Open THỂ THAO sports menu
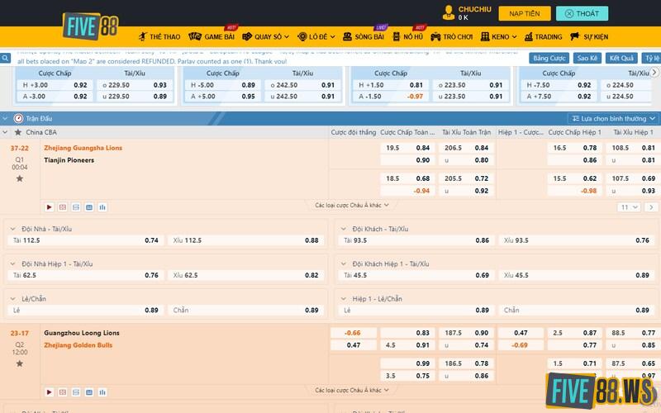The height and width of the screenshot is (413, 661). pyautogui.click(x=159, y=36)
